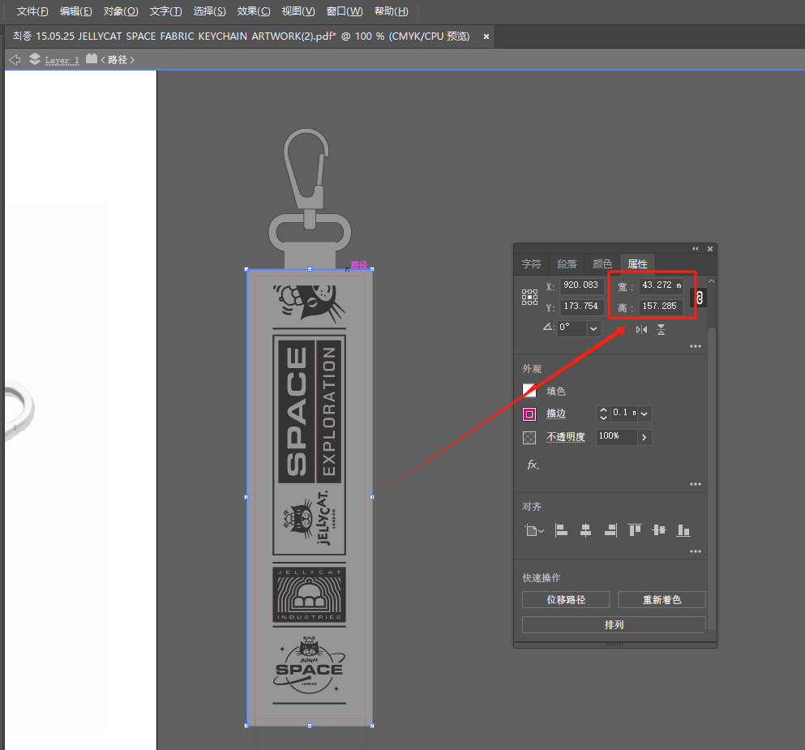The height and width of the screenshot is (750, 805).
Task: Click the back arrow to exit isolation mode
Action: (x=15, y=60)
